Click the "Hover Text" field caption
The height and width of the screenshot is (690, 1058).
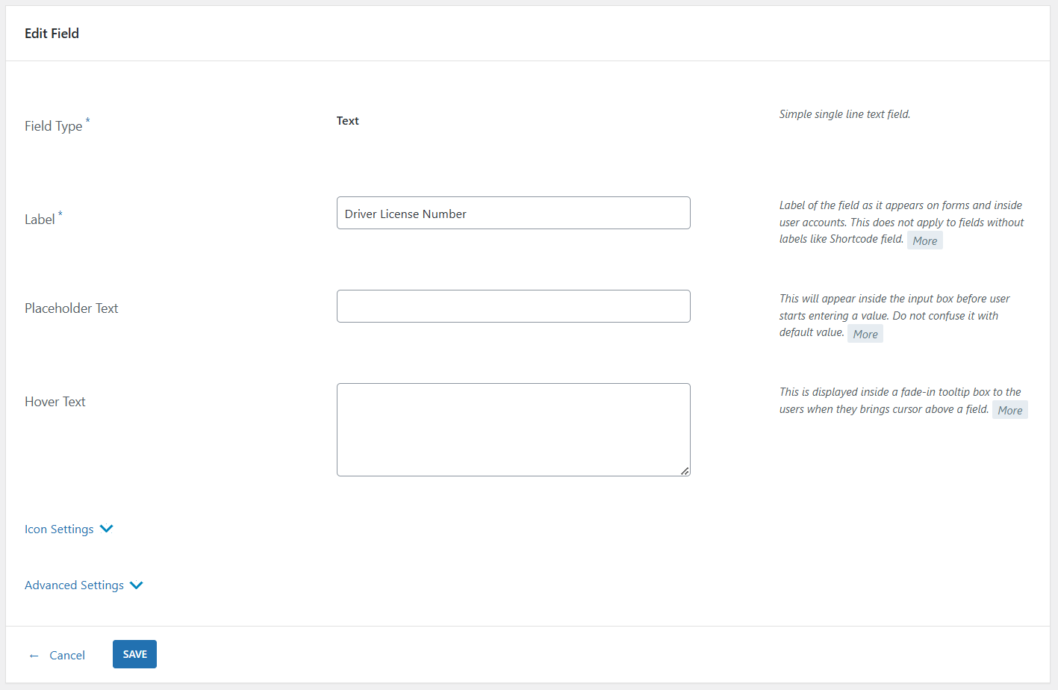pos(55,402)
